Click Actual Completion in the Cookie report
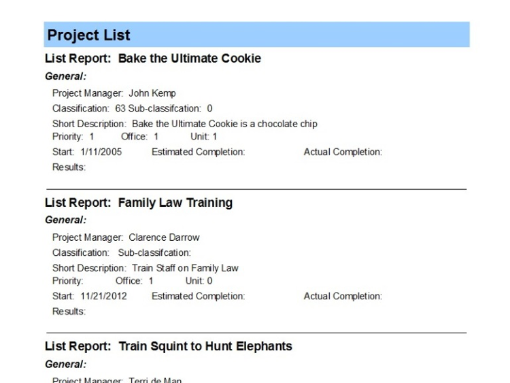The image size is (510, 383). (343, 152)
